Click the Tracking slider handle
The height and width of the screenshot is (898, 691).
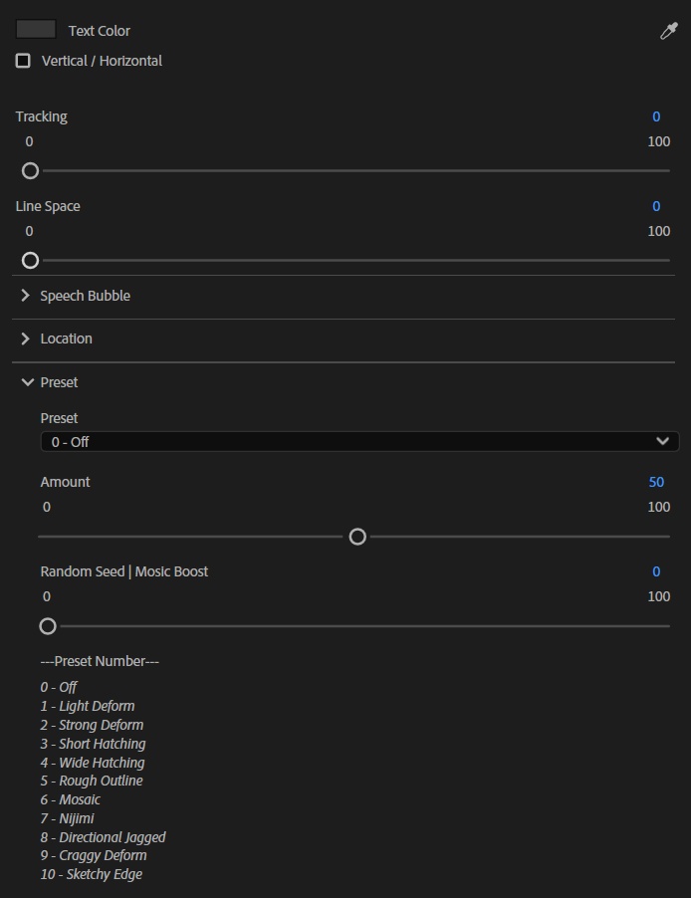pyautogui.click(x=30, y=170)
